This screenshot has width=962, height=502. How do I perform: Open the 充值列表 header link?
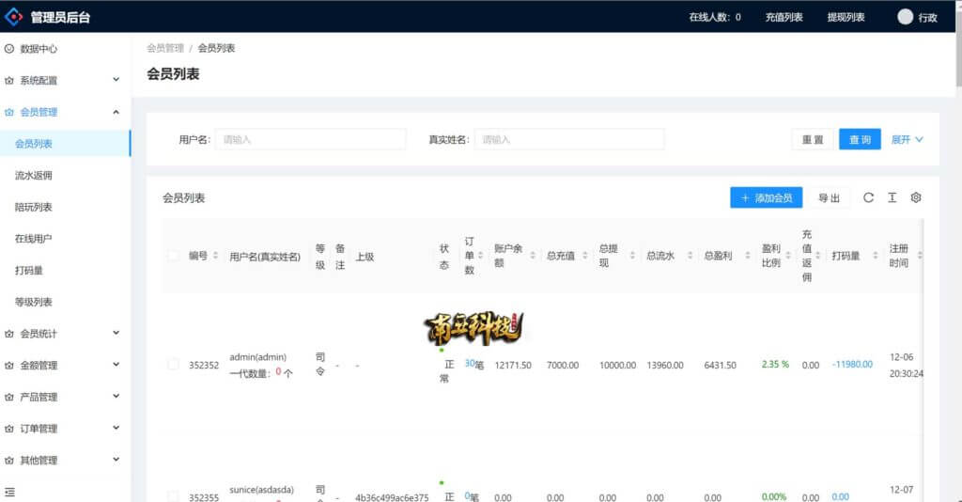click(784, 17)
